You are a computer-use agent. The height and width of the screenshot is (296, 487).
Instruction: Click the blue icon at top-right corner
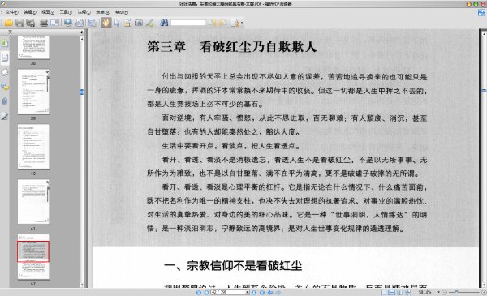pos(481,13)
